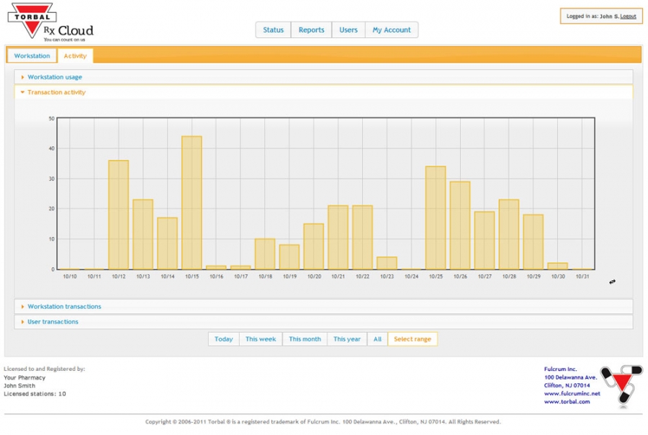This screenshot has width=648, height=435.
Task: Click the 10/26 bar in the chart
Action: pos(460,225)
